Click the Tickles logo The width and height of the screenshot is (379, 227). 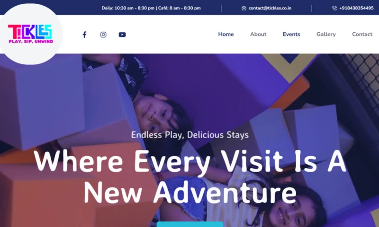[30, 34]
